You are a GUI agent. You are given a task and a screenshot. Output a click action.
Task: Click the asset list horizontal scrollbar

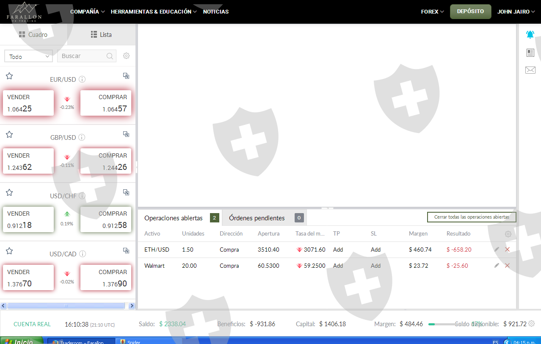tap(66, 305)
